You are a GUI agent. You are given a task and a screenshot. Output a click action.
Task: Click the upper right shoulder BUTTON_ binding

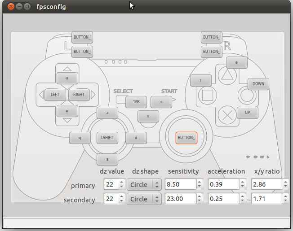[x=212, y=37]
